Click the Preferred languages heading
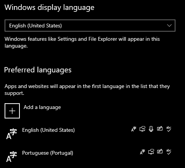Screen dimensions: 185x168 click(x=38, y=70)
